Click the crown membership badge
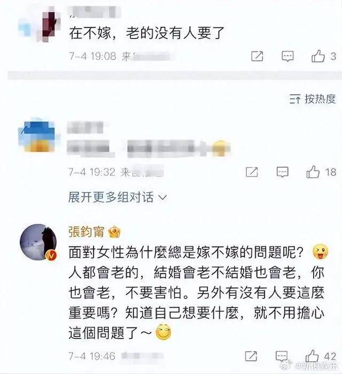342x374 pixels. [114, 232]
